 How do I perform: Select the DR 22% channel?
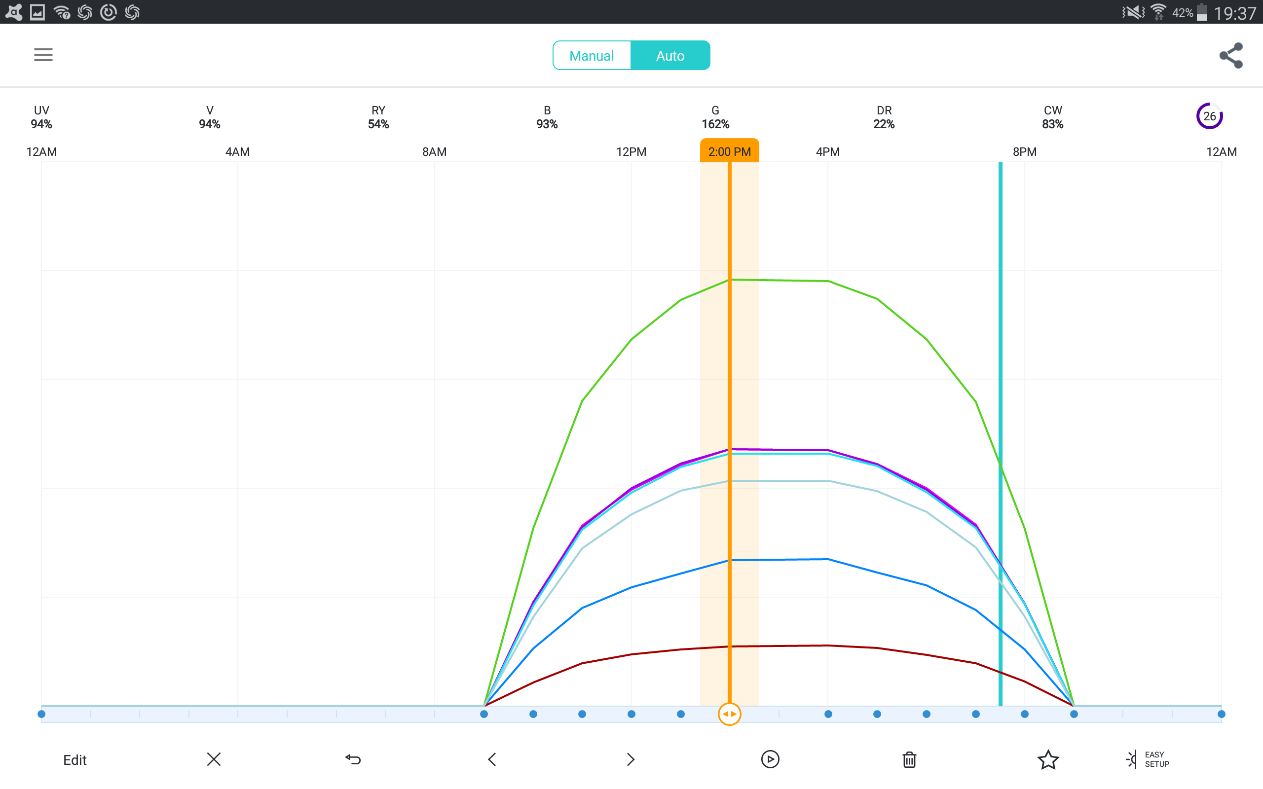coord(884,117)
